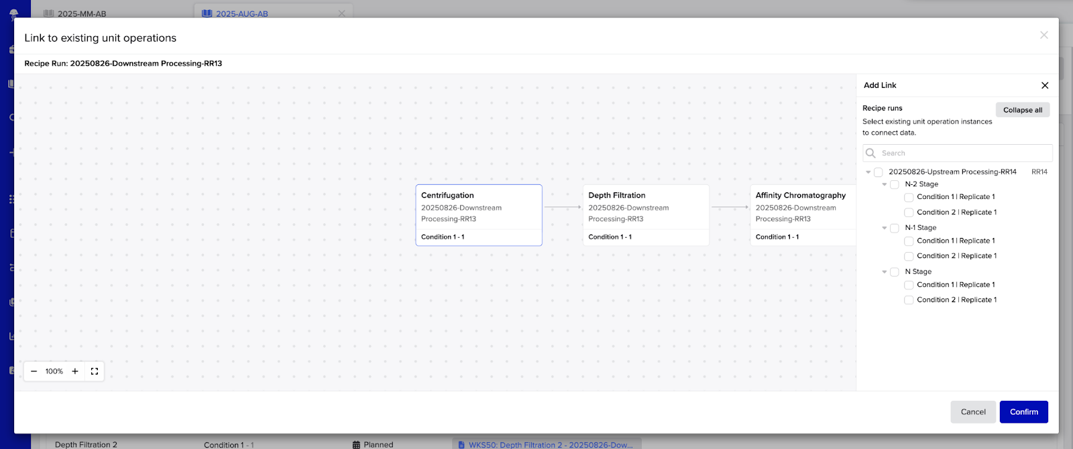The image size is (1073, 449).
Task: Click the calendar icon beside Planned
Action: coord(356,444)
